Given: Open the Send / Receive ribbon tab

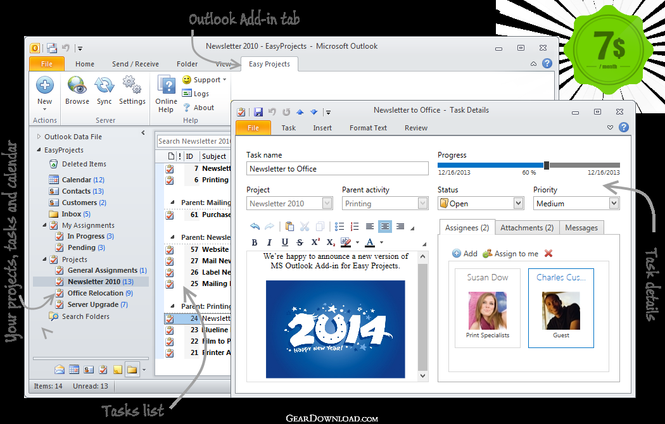Looking at the screenshot, I should 136,64.
